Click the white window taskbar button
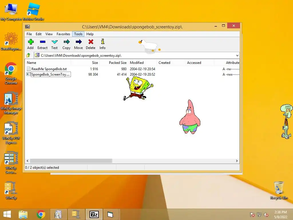The width and height of the screenshot is (293, 220). pos(110,214)
